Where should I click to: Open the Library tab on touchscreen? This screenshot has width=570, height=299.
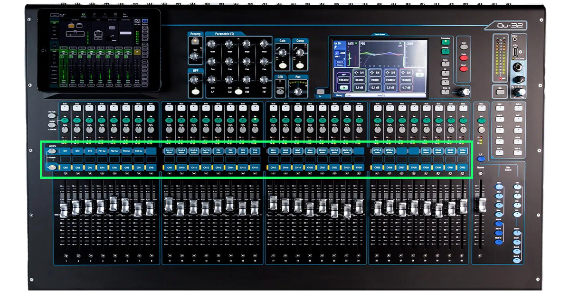coord(339,95)
